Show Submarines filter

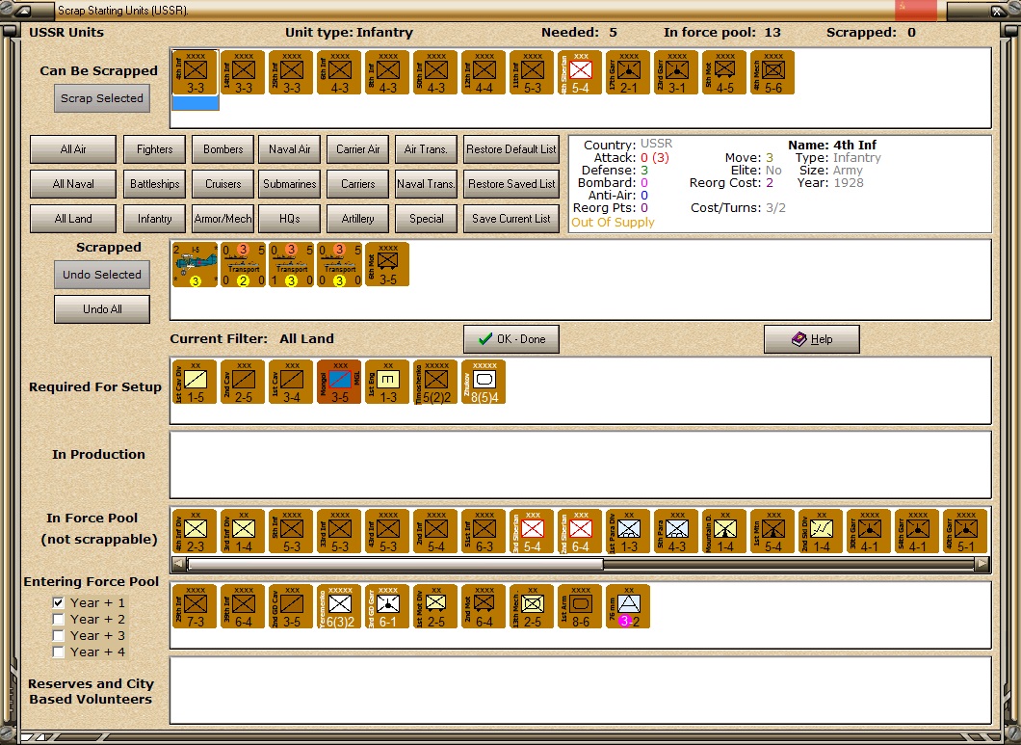pyautogui.click(x=290, y=184)
